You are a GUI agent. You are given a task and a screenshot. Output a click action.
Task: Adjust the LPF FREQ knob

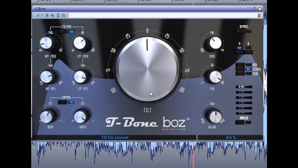(80, 43)
